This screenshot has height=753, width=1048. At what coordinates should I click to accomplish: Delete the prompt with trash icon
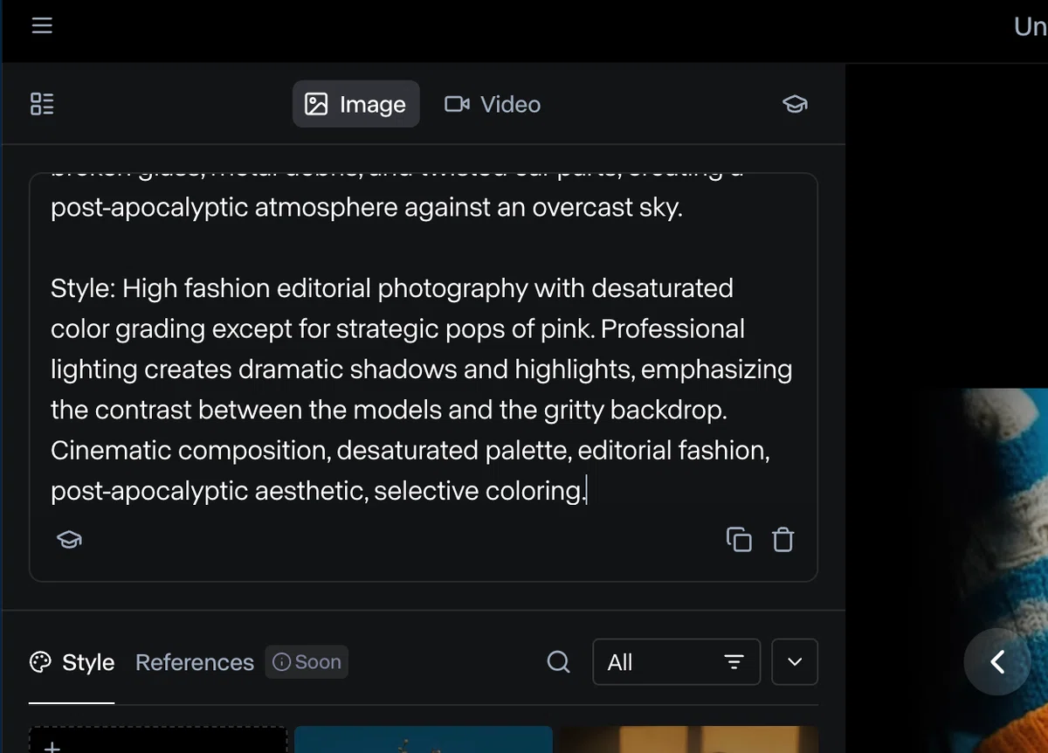[x=783, y=540]
